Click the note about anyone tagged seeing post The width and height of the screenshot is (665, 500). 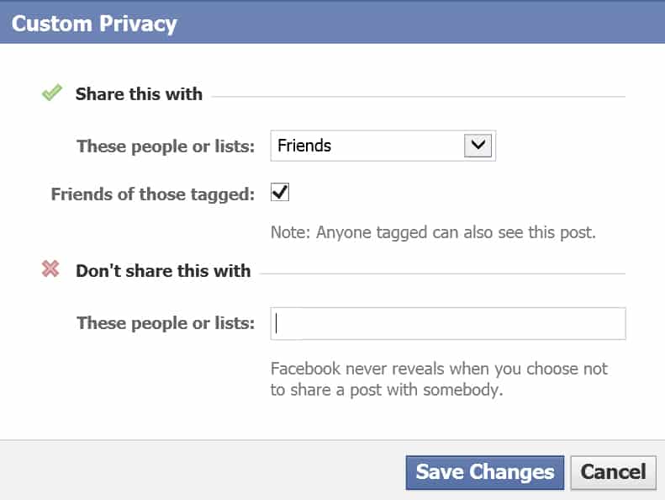coord(433,233)
